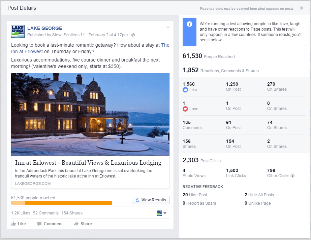Click the 135 Comments count
Screen dimensions: 311x240
click(x=193, y=125)
